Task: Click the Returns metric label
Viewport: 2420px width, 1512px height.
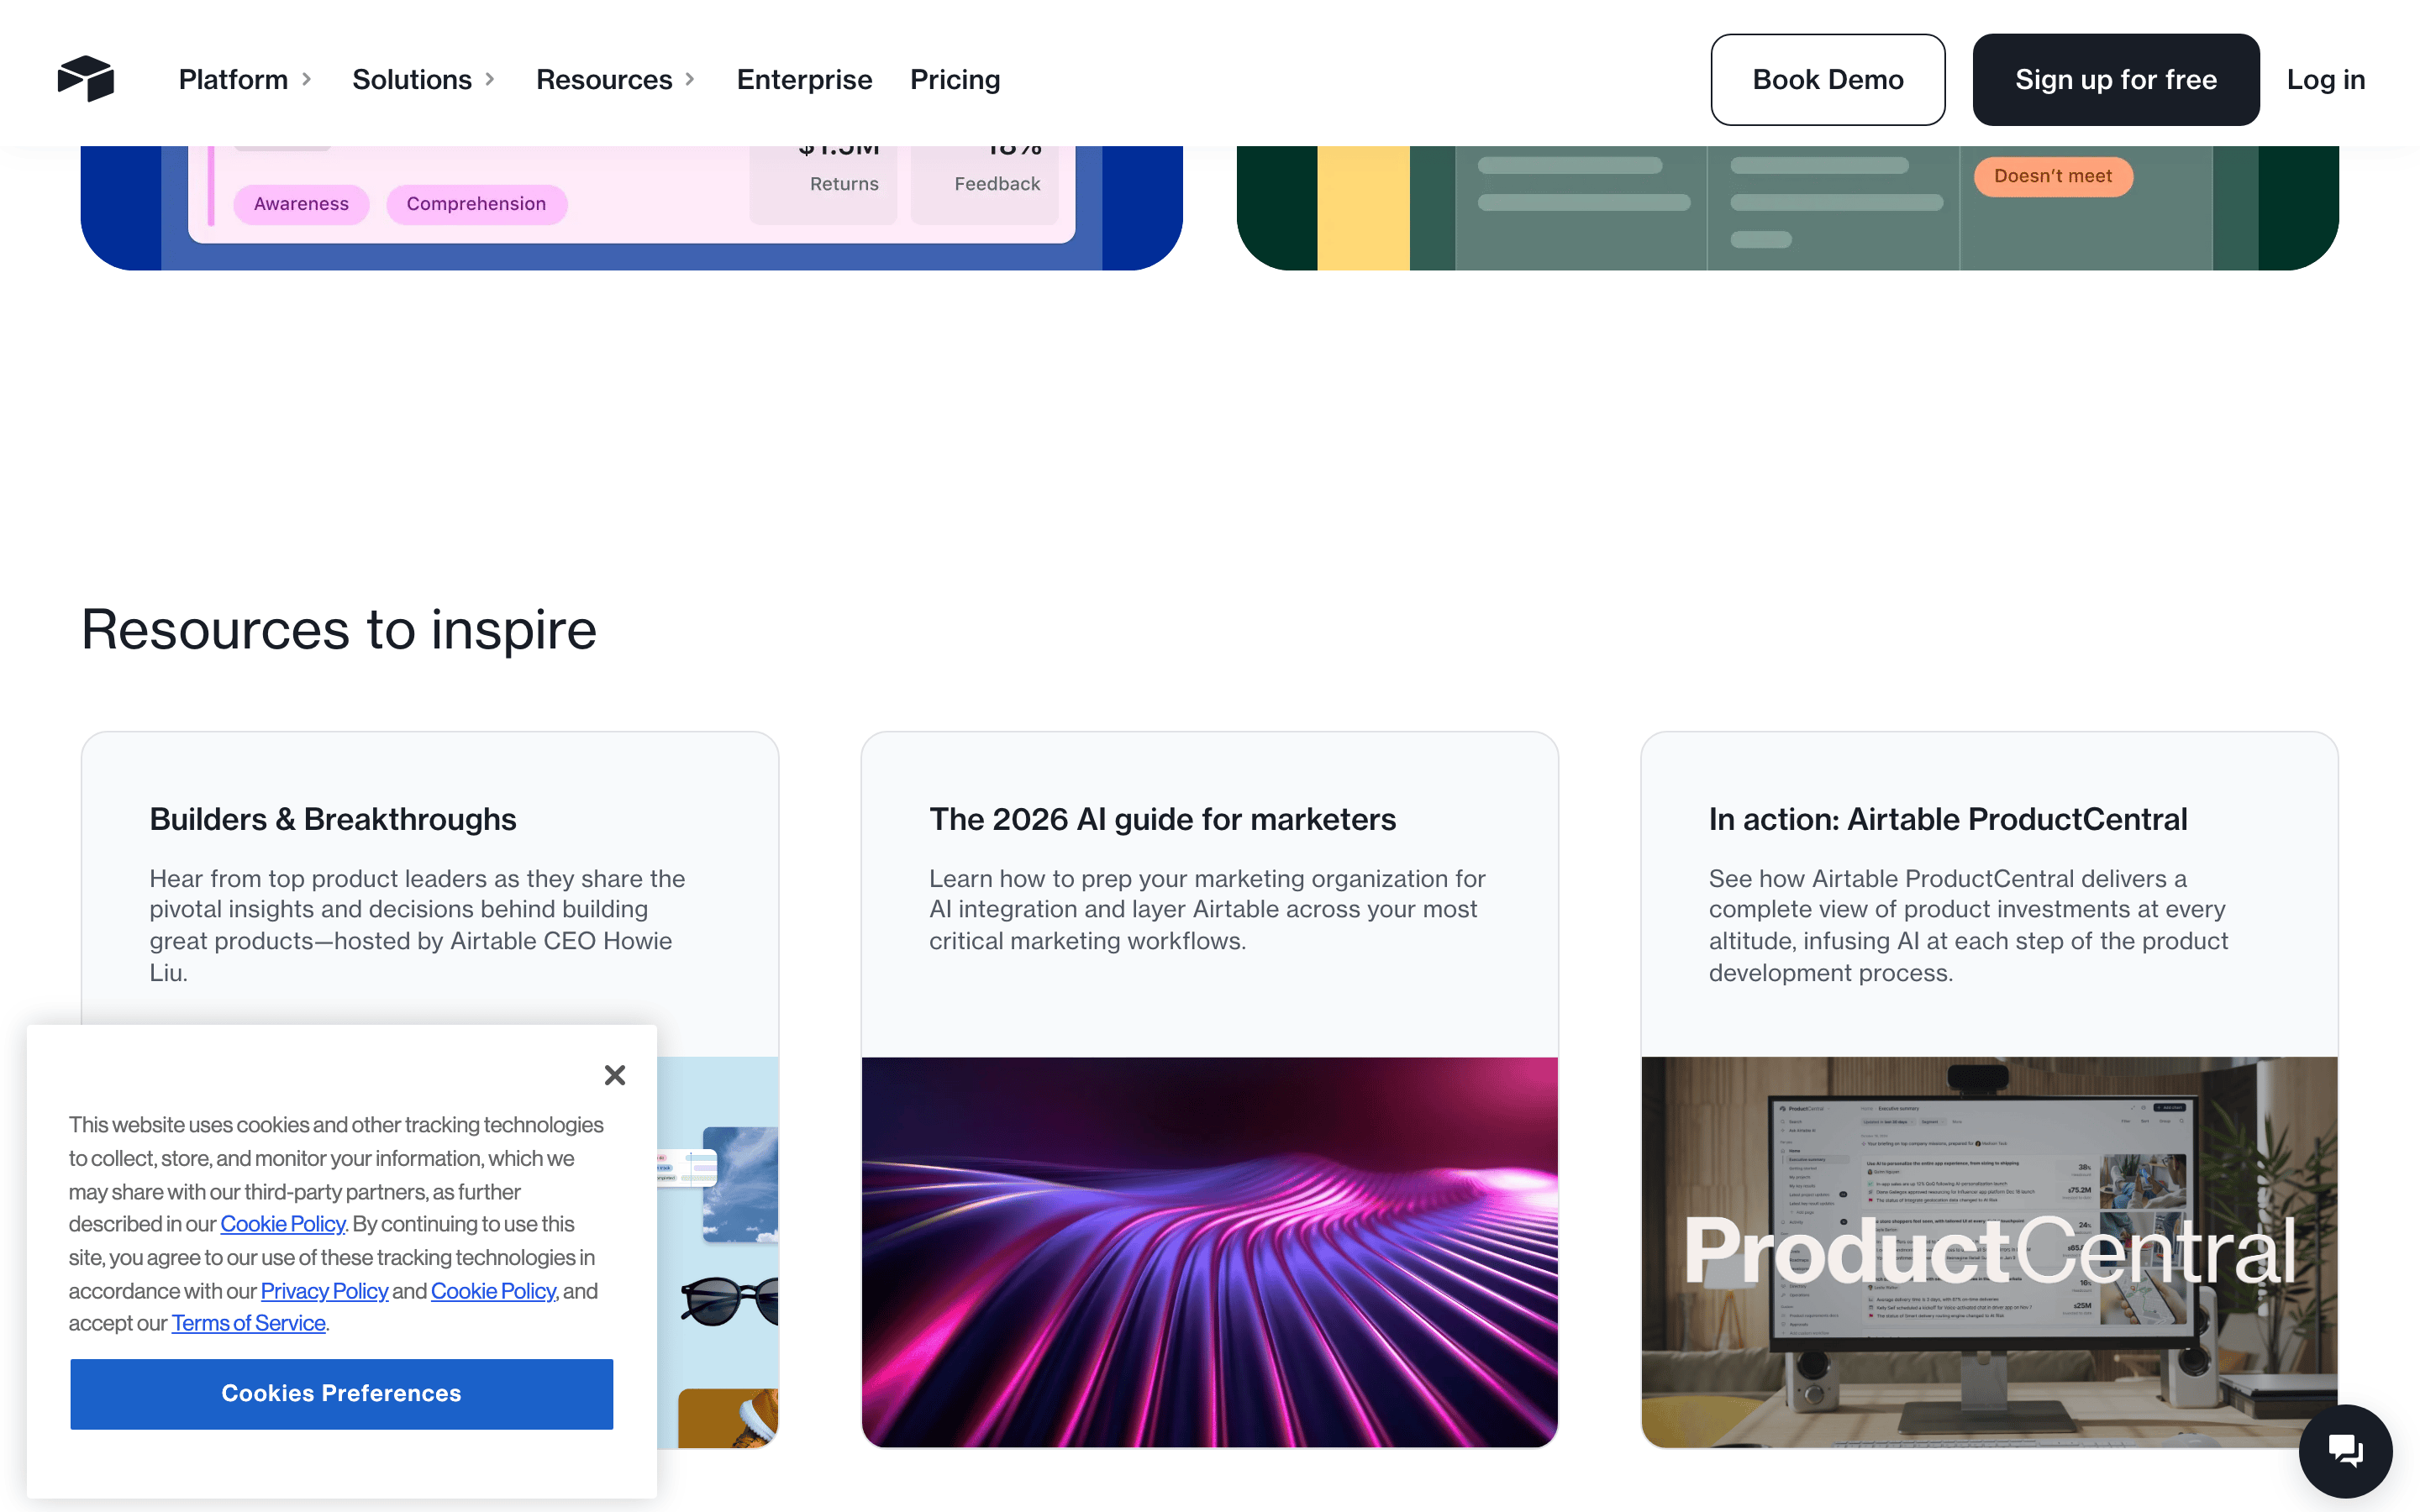Action: pyautogui.click(x=844, y=184)
